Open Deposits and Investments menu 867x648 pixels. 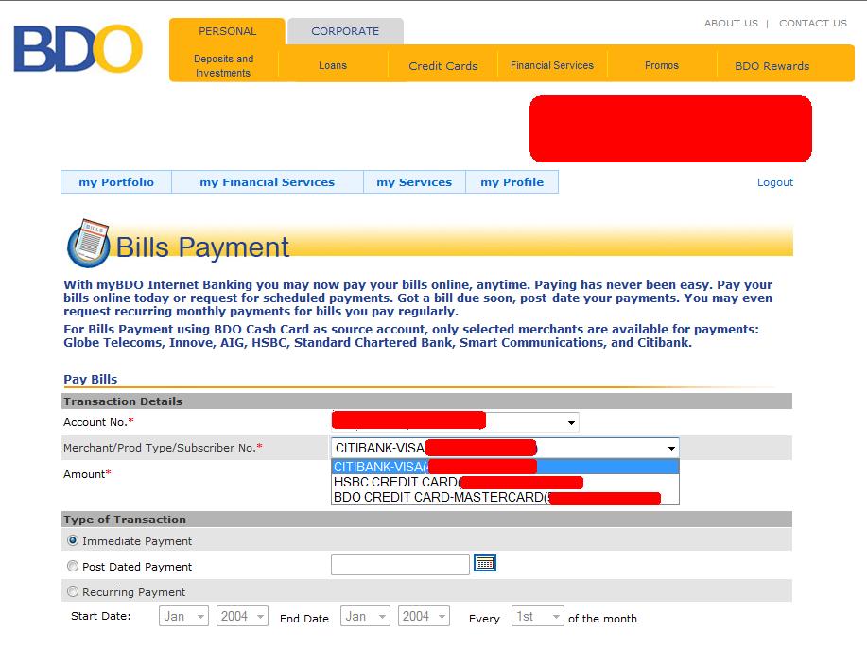click(223, 66)
